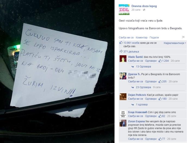This screenshot has height=143, width=187.
Task: Click the flag icon beside Подели
Action: click(x=183, y=37)
